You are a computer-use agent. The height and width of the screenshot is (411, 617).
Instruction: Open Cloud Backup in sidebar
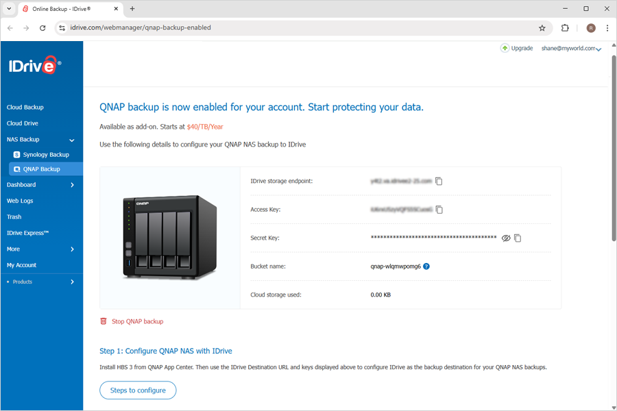(x=25, y=107)
